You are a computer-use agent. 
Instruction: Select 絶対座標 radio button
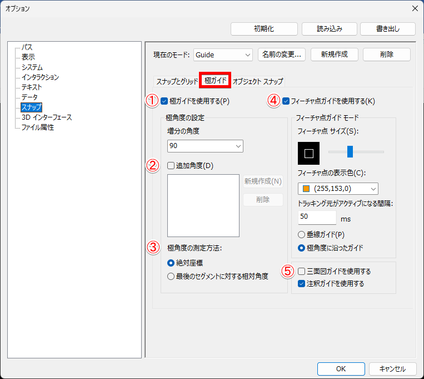pyautogui.click(x=171, y=263)
